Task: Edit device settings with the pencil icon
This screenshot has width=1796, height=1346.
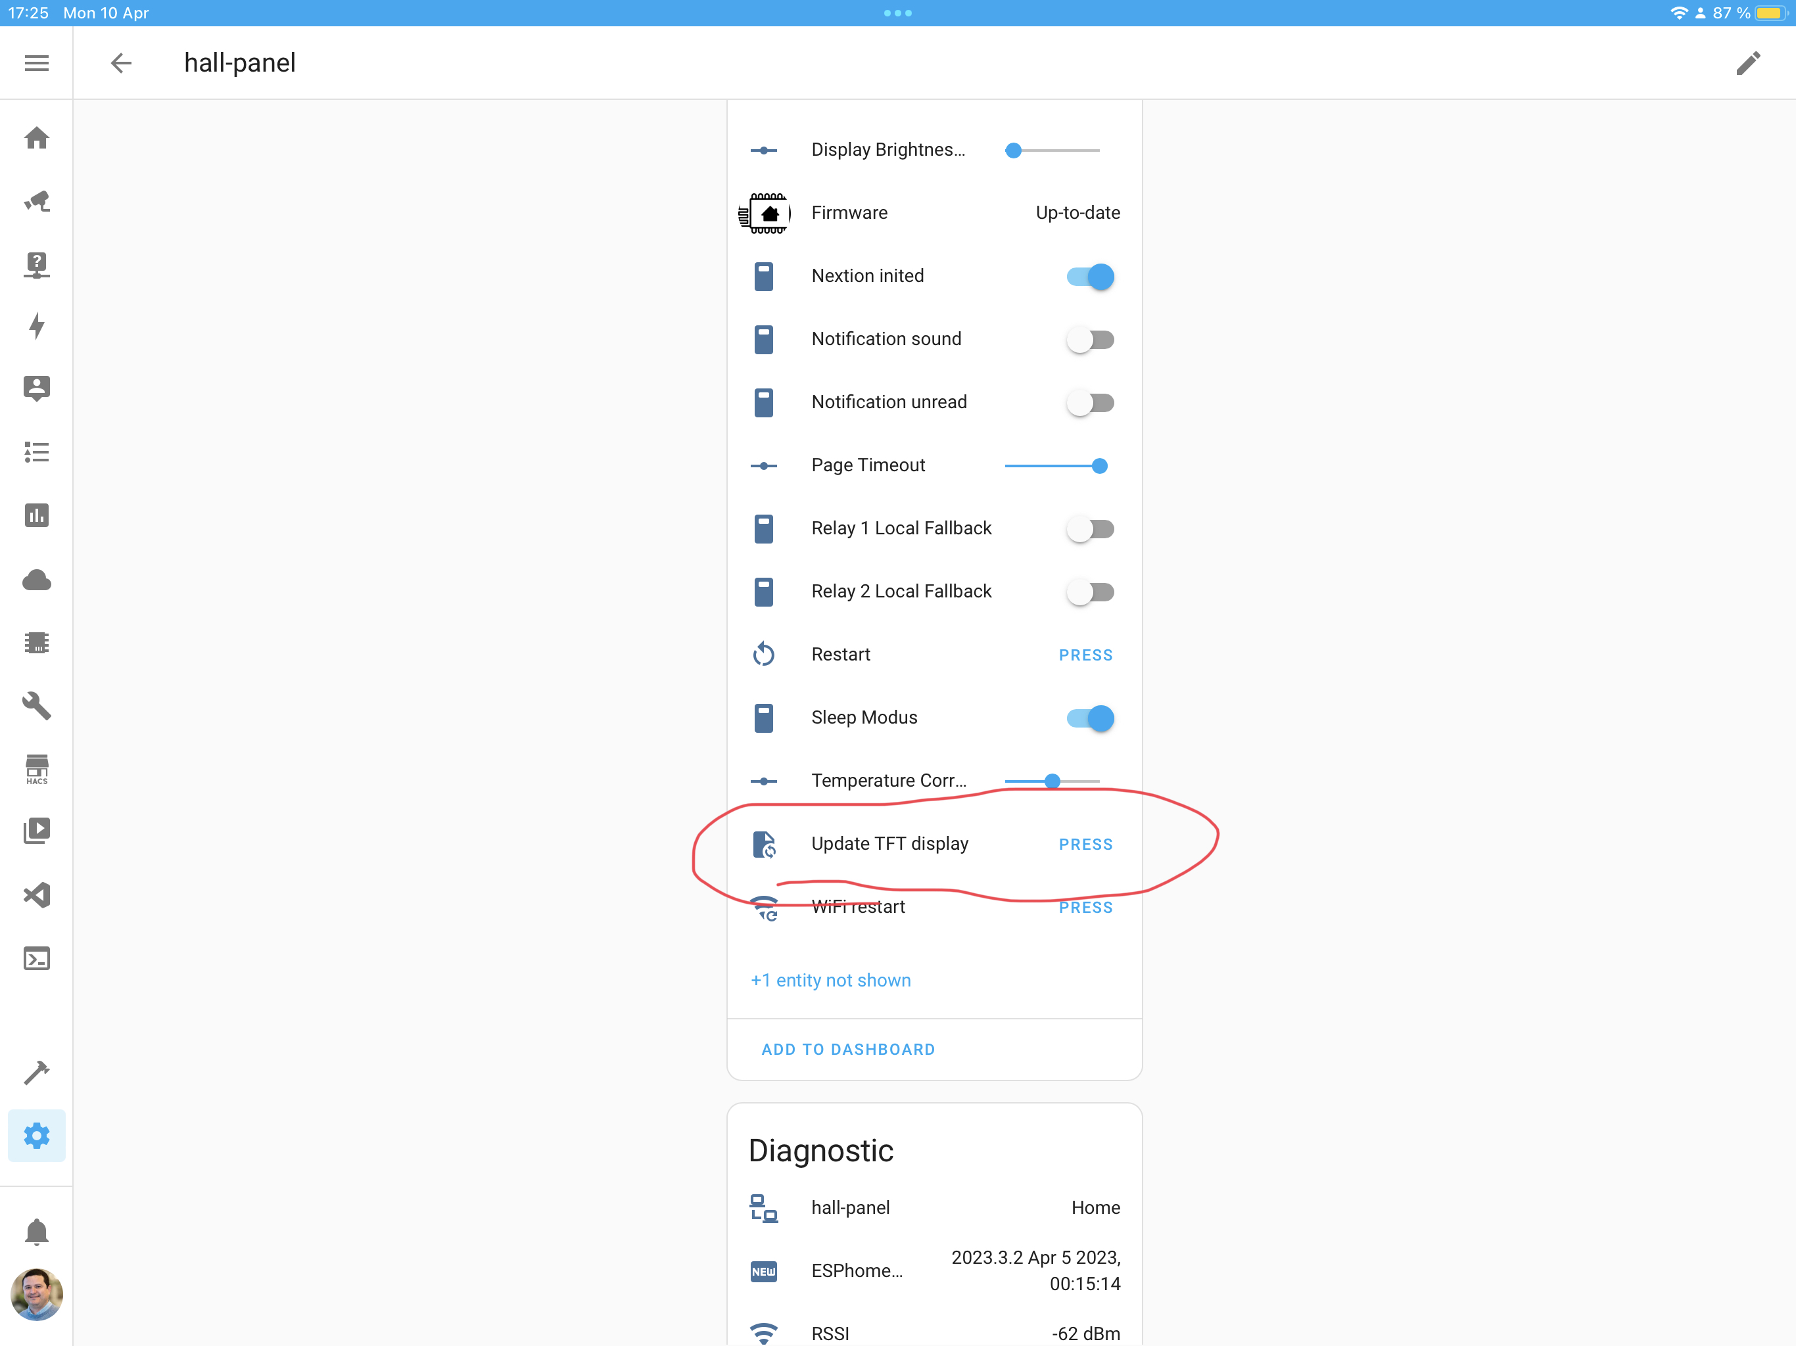Action: tap(1750, 62)
